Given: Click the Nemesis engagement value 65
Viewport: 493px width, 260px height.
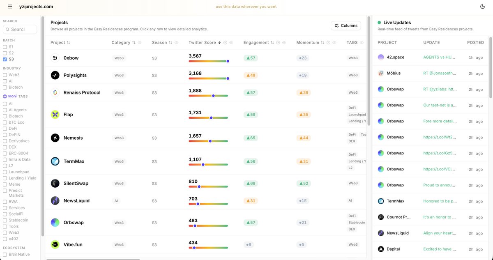Looking at the screenshot, I should (251, 138).
